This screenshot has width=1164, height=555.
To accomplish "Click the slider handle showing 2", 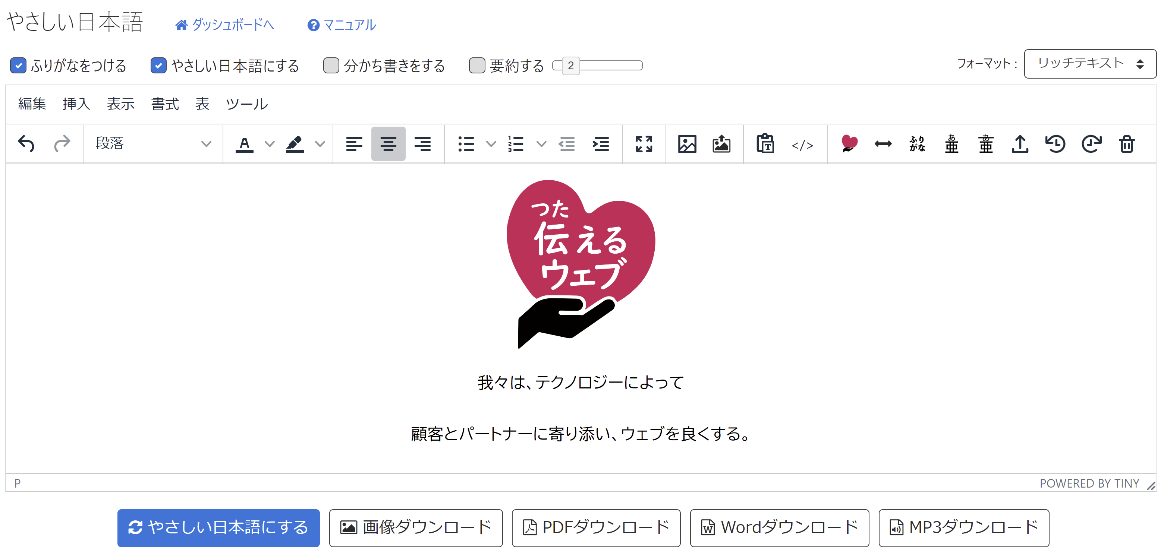I will (x=571, y=66).
